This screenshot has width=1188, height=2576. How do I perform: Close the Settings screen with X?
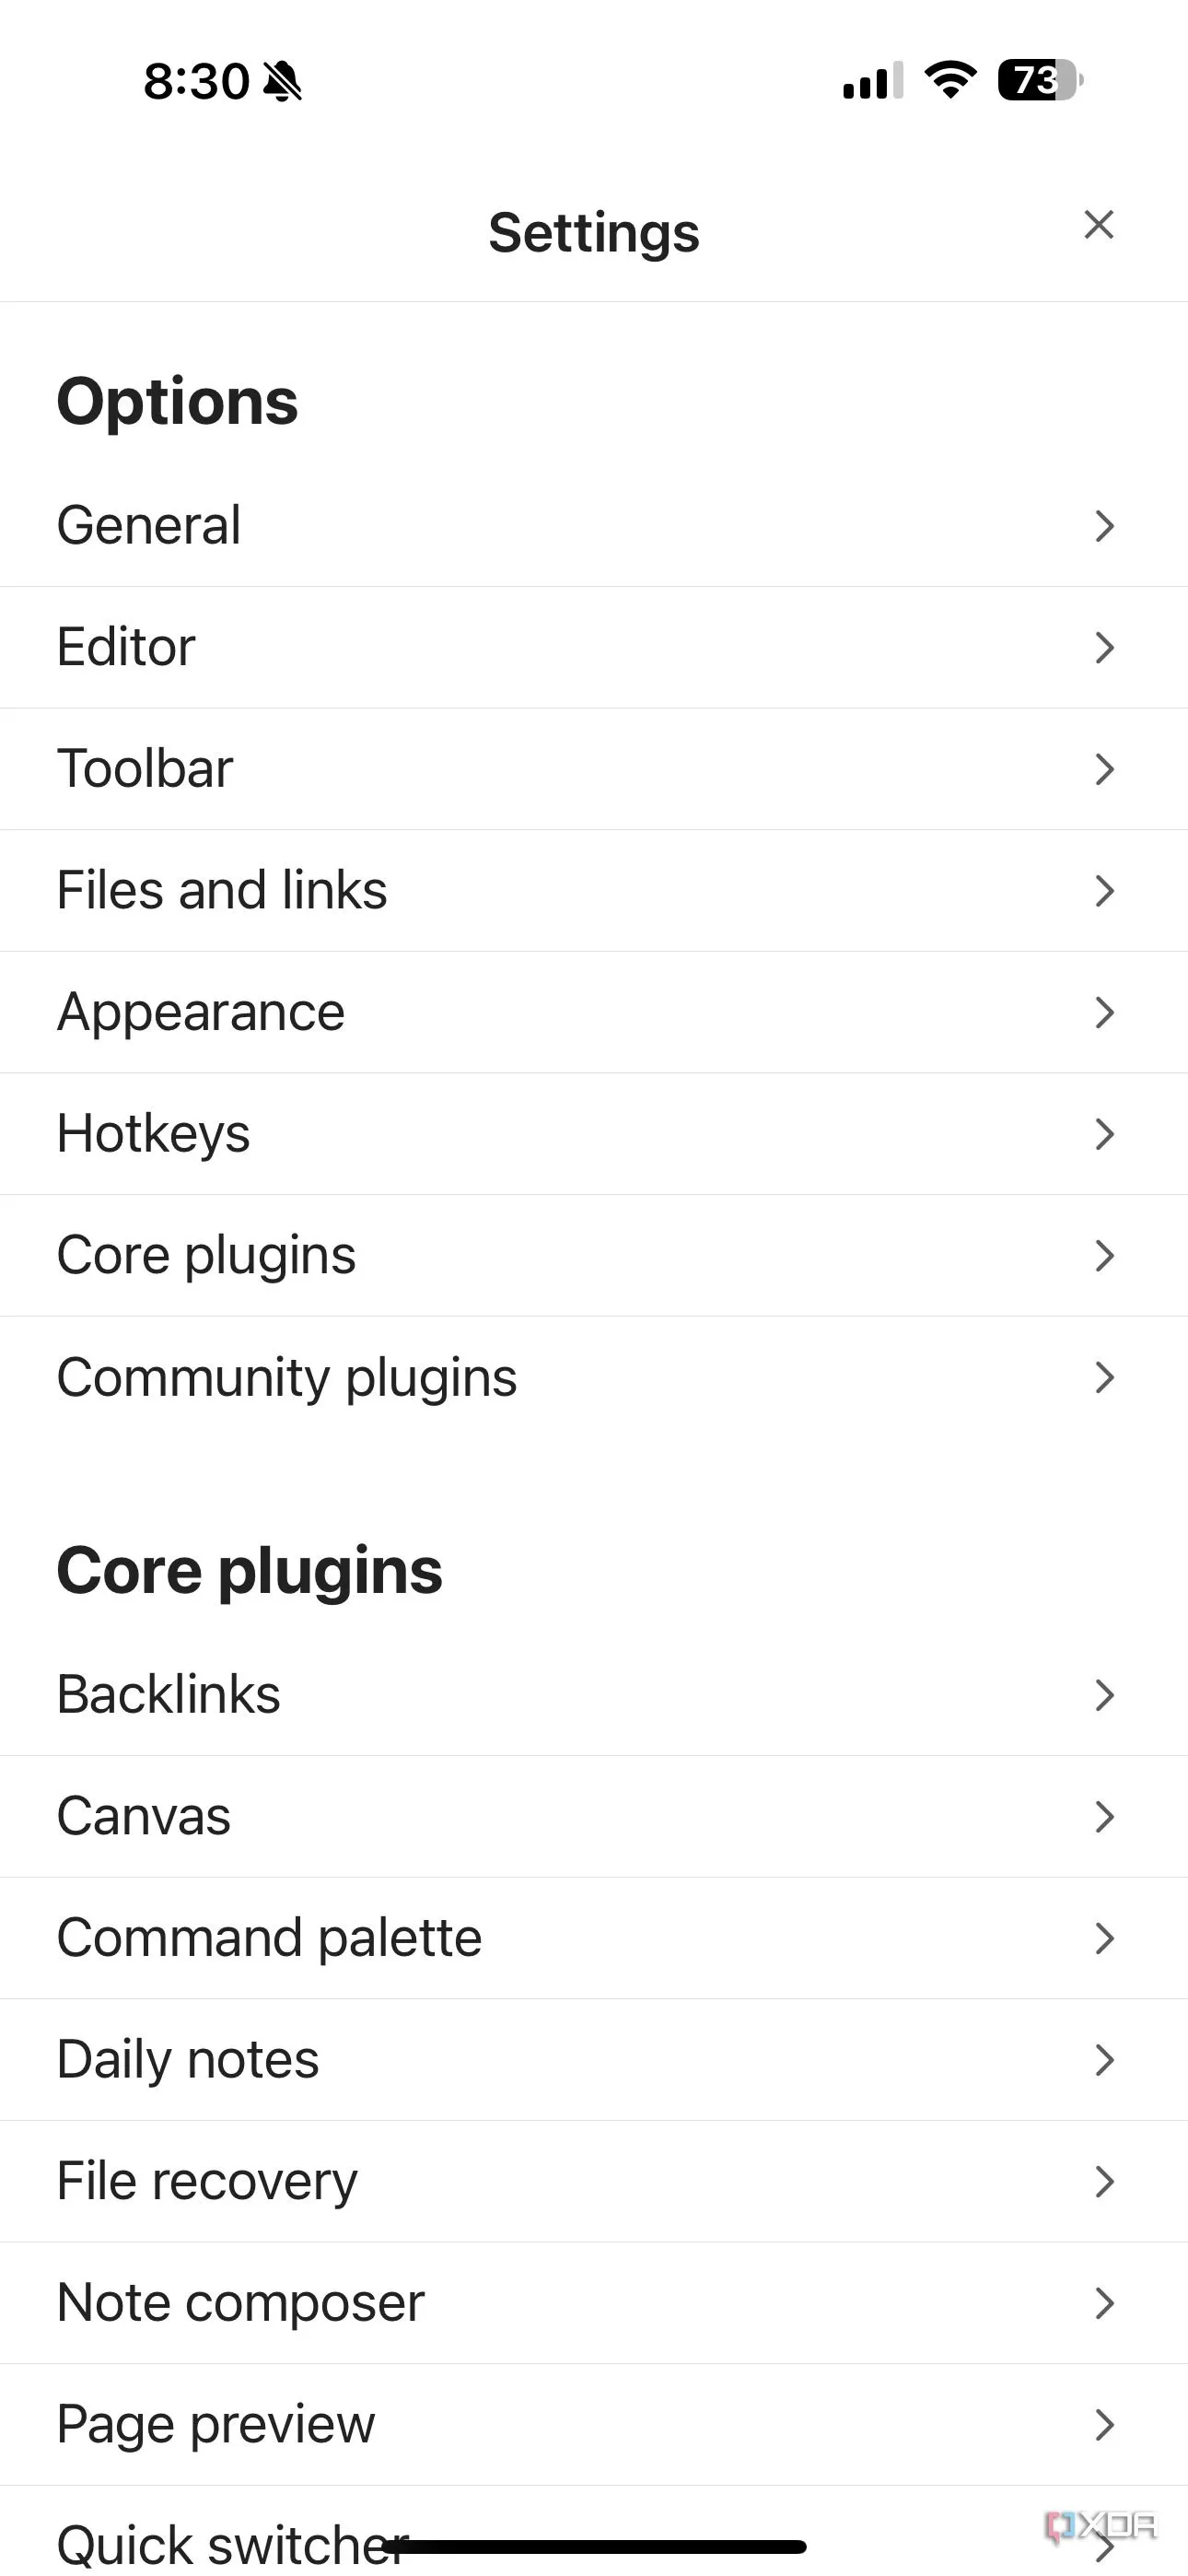coord(1098,225)
